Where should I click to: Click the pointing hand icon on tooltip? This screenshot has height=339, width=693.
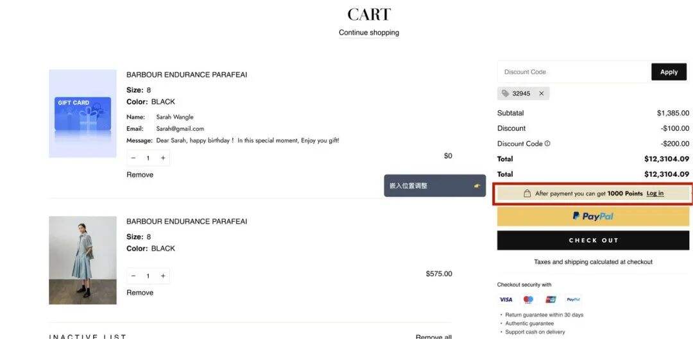477,186
